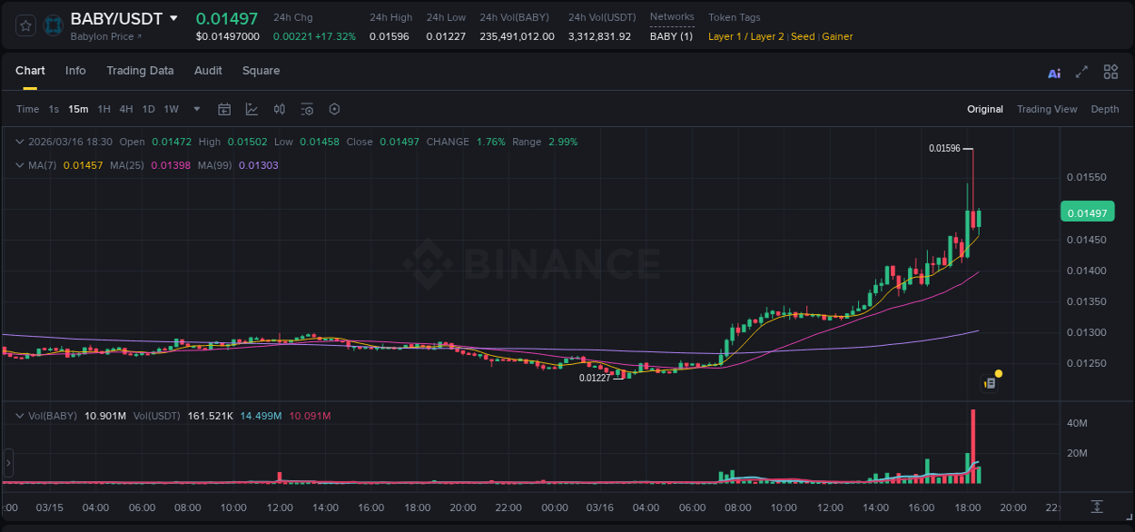Screen dimensions: 1135x532
Task: Select the chart style tool icon
Action: pyautogui.click(x=252, y=109)
